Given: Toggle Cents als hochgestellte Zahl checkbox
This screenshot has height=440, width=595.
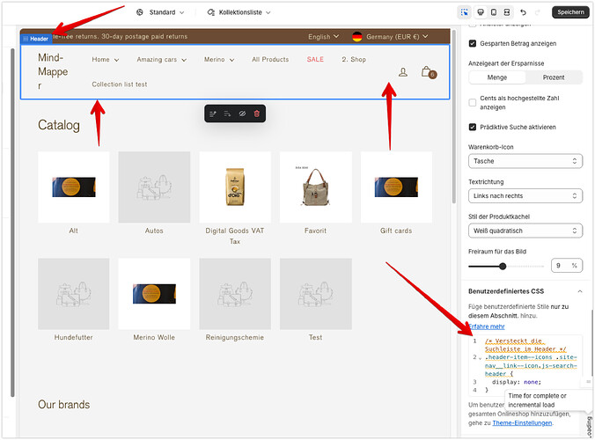Looking at the screenshot, I should (x=473, y=102).
